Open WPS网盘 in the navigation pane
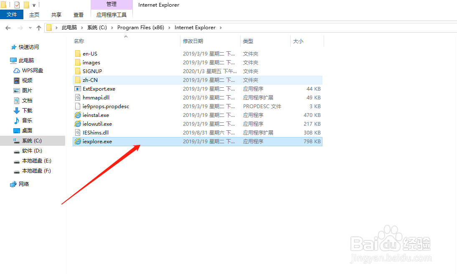This screenshot has height=274, width=457. (32, 71)
